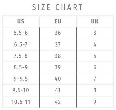Image resolution: width=116 pixels, height=110 pixels.
Task: Click EU size 38 cell
Action: pos(58,56)
